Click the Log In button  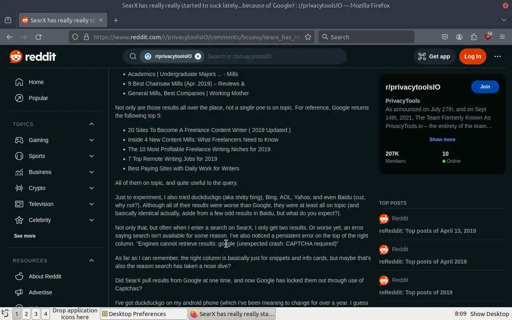(472, 56)
